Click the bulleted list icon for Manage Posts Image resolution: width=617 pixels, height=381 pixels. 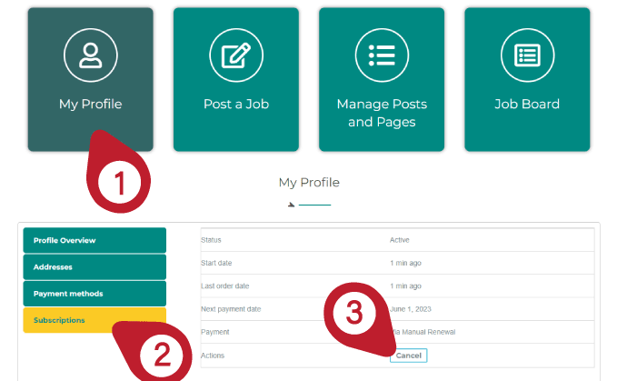(x=381, y=55)
